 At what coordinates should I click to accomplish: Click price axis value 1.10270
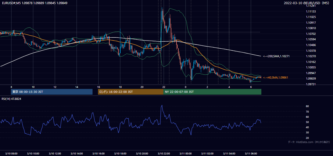click(311, 56)
